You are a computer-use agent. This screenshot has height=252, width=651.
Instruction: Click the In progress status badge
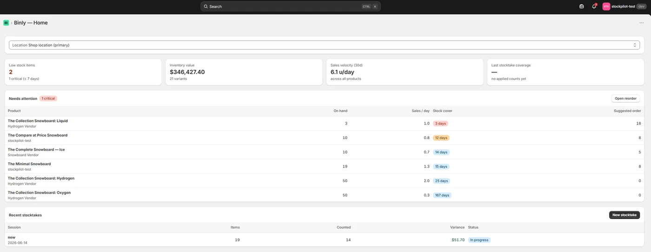(x=479, y=240)
